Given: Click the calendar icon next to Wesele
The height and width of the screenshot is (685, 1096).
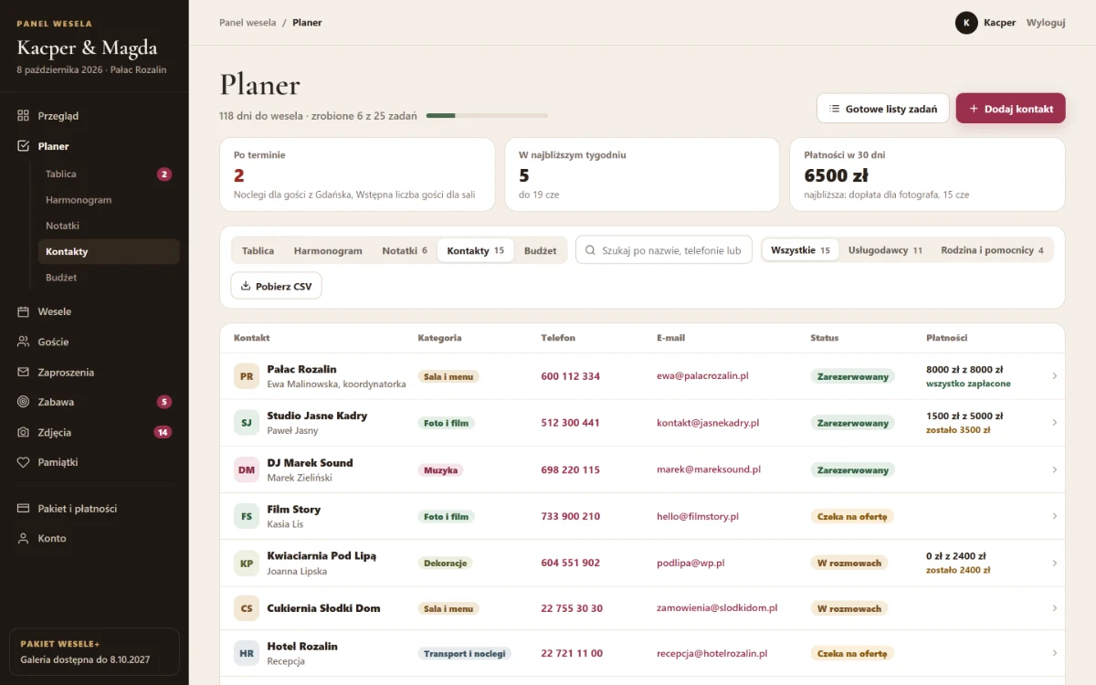Looking at the screenshot, I should pos(23,311).
